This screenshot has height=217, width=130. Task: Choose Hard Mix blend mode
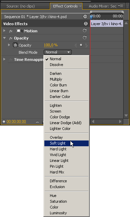pos(66,172)
